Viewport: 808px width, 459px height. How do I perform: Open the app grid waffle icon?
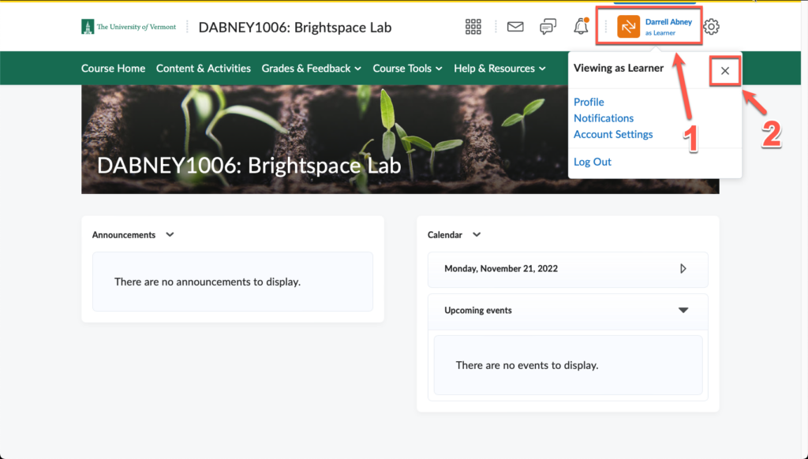(473, 26)
